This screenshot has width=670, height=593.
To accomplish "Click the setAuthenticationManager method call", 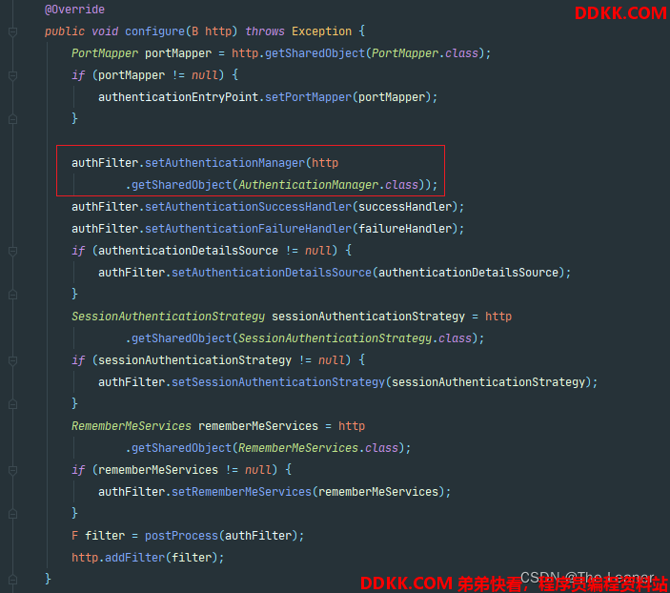I will point(225,163).
